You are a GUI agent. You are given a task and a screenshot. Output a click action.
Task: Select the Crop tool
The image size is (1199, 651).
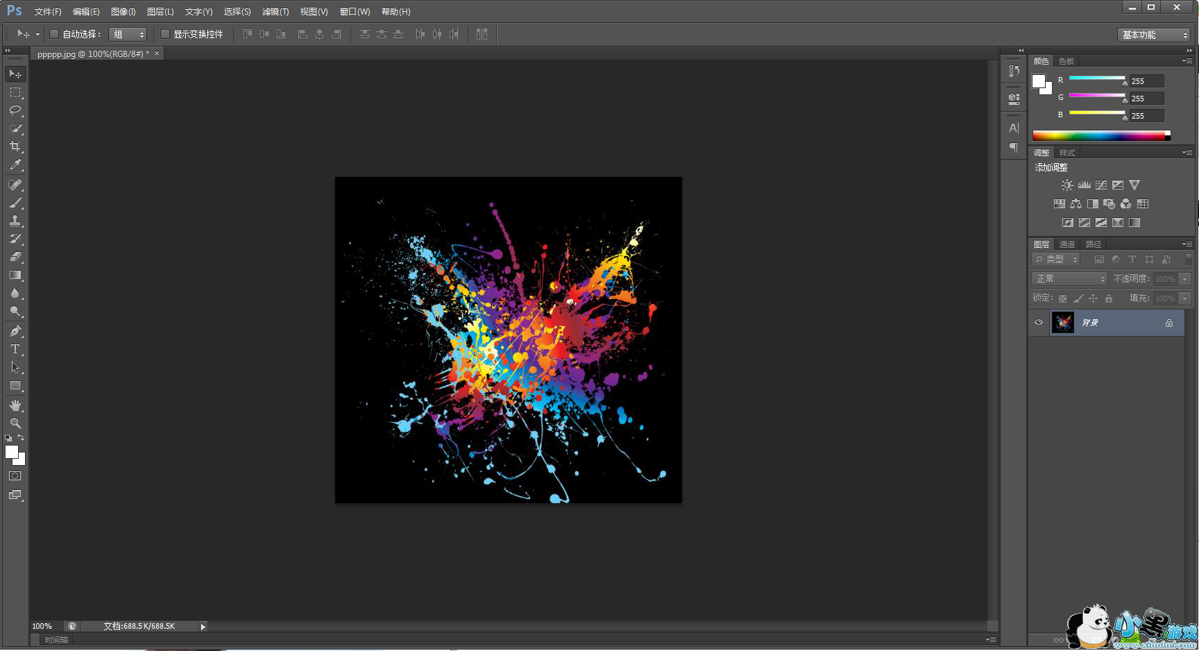pyautogui.click(x=15, y=146)
